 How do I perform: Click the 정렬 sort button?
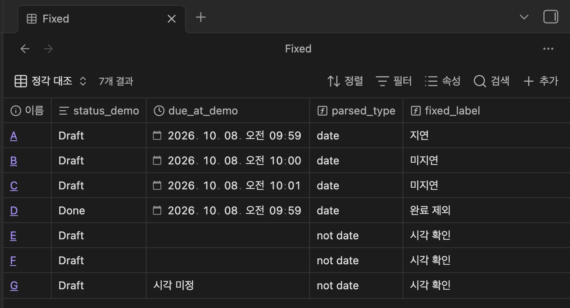tap(345, 81)
